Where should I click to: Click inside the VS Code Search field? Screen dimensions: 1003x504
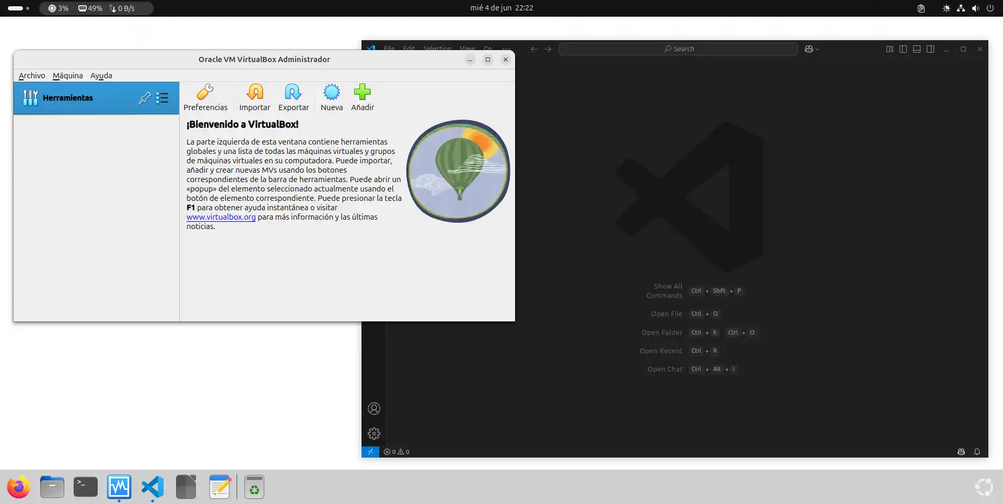pyautogui.click(x=678, y=49)
